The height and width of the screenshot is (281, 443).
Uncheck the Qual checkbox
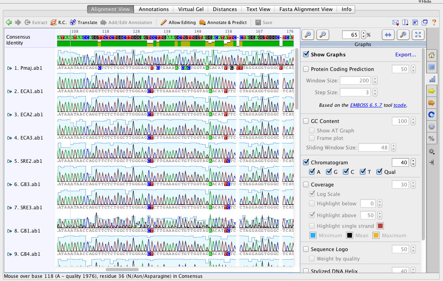pyautogui.click(x=380, y=172)
